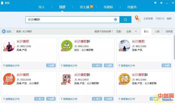Click the back arrow 返回
175x104 pixels.
pos(7,31)
